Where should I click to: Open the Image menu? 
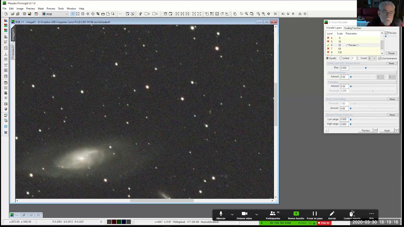pyautogui.click(x=20, y=9)
